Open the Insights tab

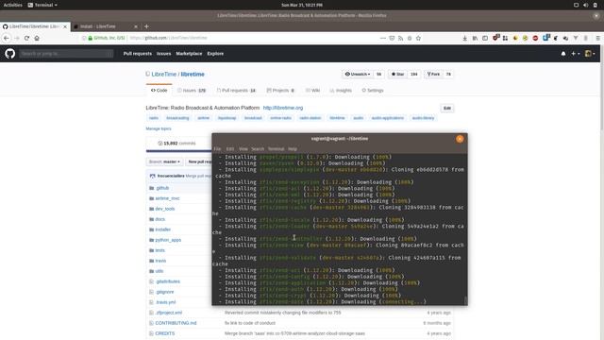pyautogui.click(x=341, y=91)
